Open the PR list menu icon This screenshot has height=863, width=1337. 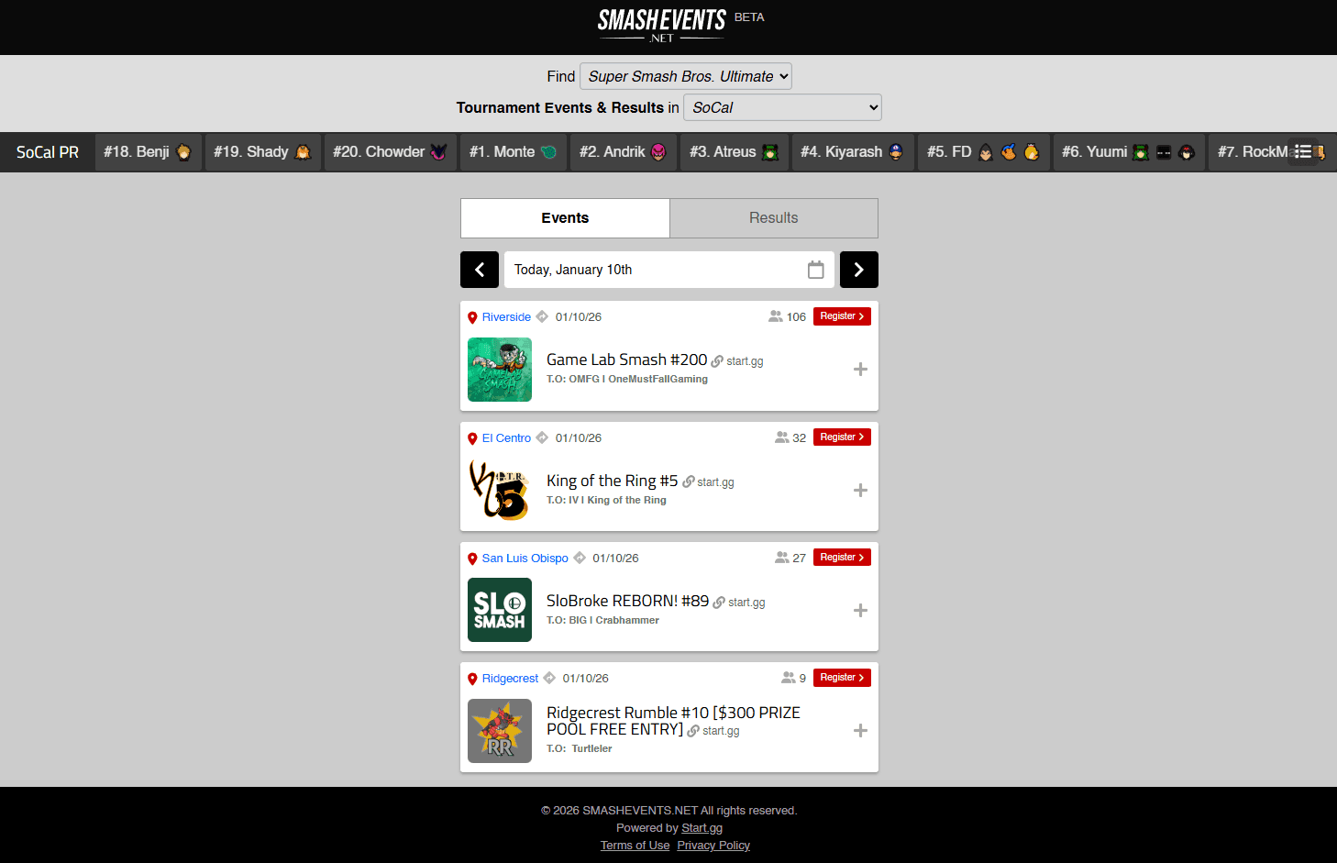1302,151
